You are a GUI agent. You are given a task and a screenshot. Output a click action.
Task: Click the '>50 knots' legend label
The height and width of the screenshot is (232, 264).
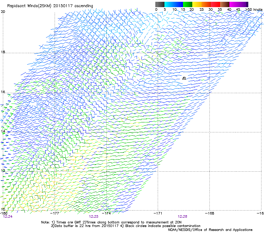[x=254, y=10]
